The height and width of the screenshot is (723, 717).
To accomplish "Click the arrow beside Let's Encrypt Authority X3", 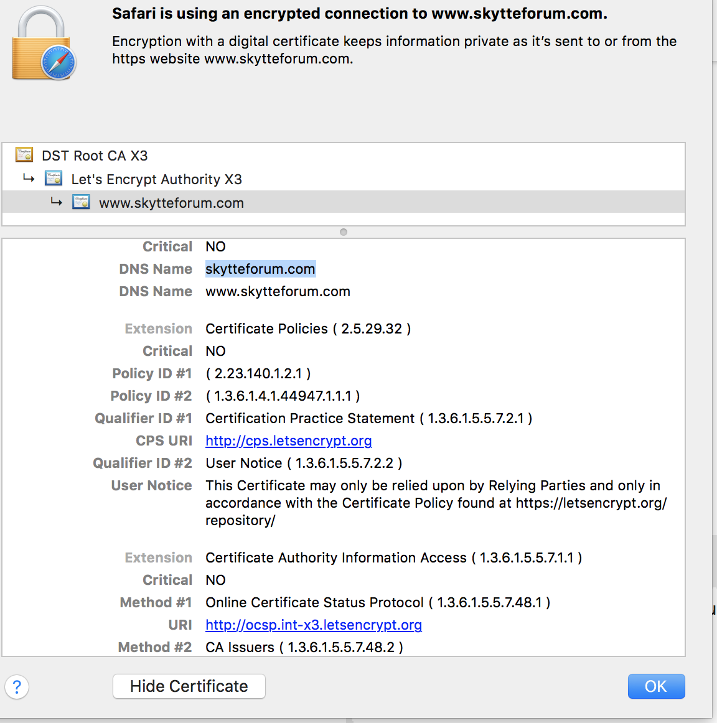I will point(29,179).
